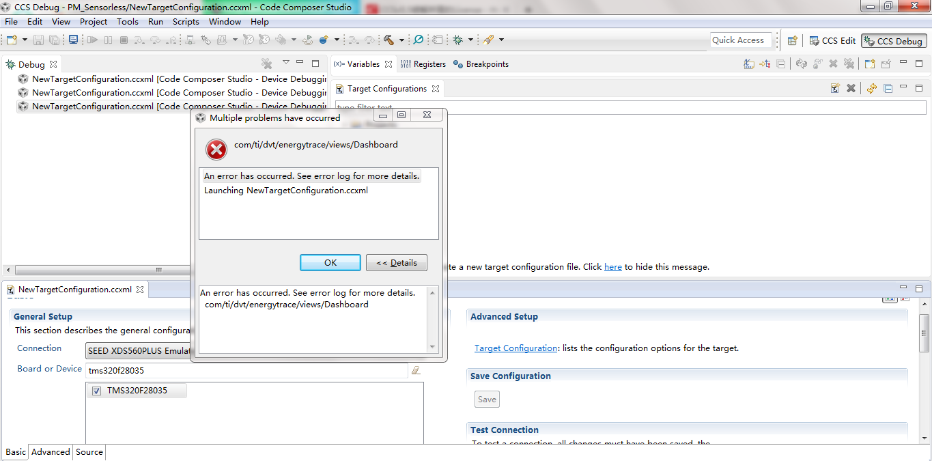Viewport: 932px width, 461px height.
Task: Click Refresh icon in Target Configurations toolbar
Action: tap(871, 88)
